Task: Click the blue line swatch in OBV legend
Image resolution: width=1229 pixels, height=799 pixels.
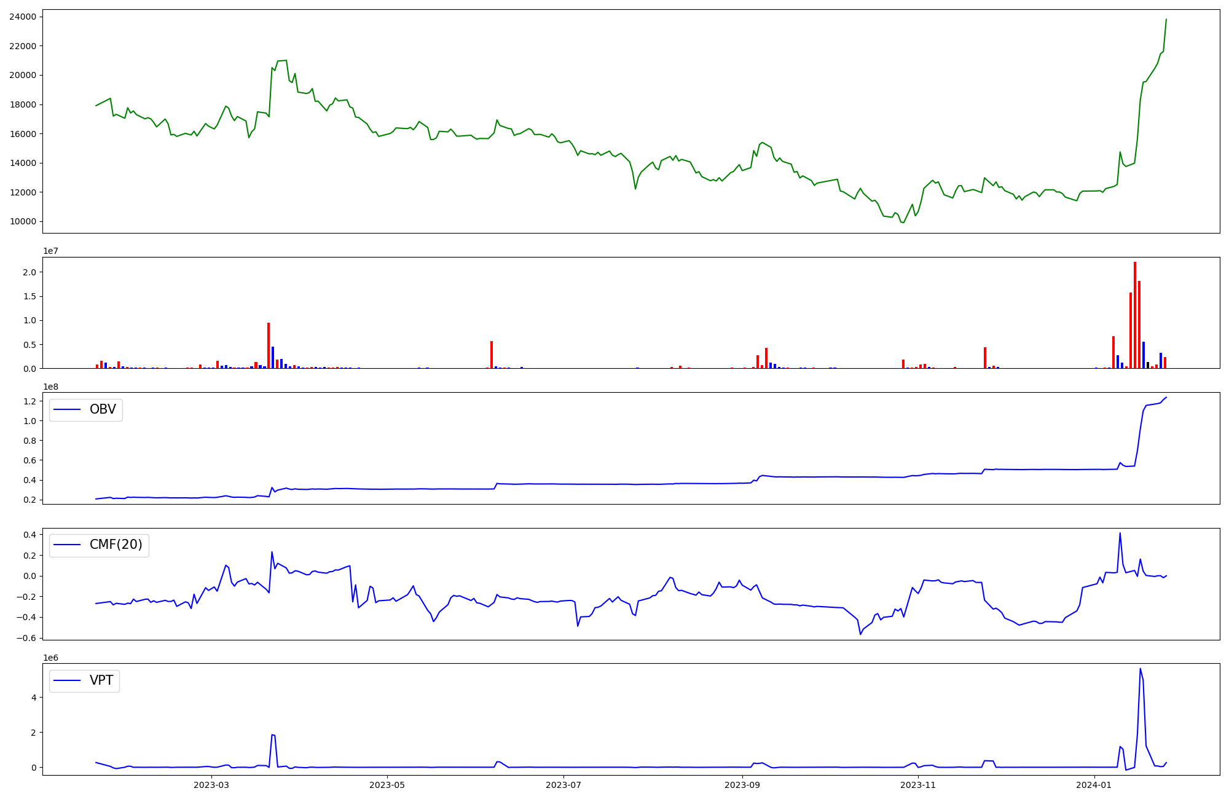Action: tap(68, 409)
